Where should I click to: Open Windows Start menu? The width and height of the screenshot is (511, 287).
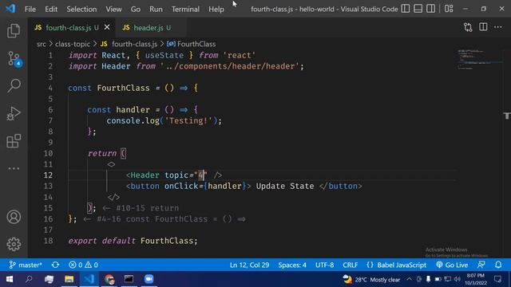pos(9,279)
